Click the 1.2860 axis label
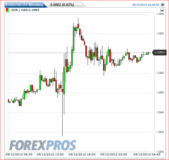Screen dimensions: 169x160 160,93
